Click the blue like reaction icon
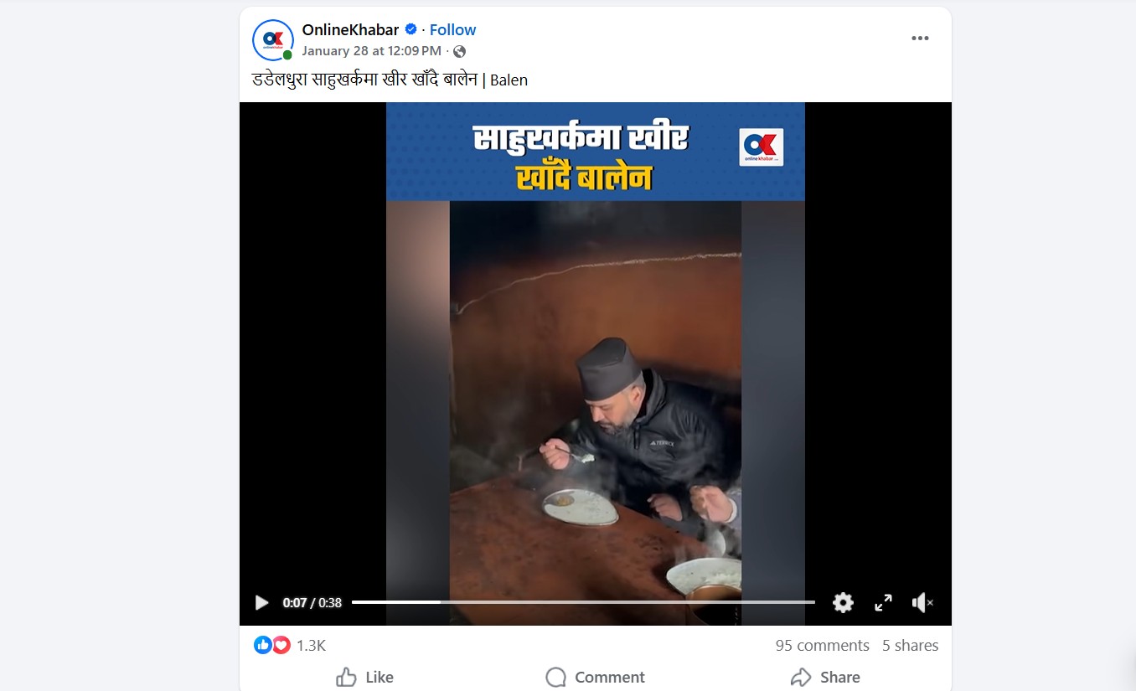Viewport: 1136px width, 691px height. pyautogui.click(x=263, y=645)
